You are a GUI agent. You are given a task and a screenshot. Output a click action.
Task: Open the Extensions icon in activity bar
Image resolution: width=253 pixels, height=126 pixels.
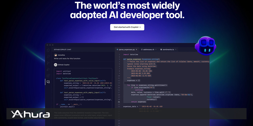pyautogui.click(x=48, y=76)
